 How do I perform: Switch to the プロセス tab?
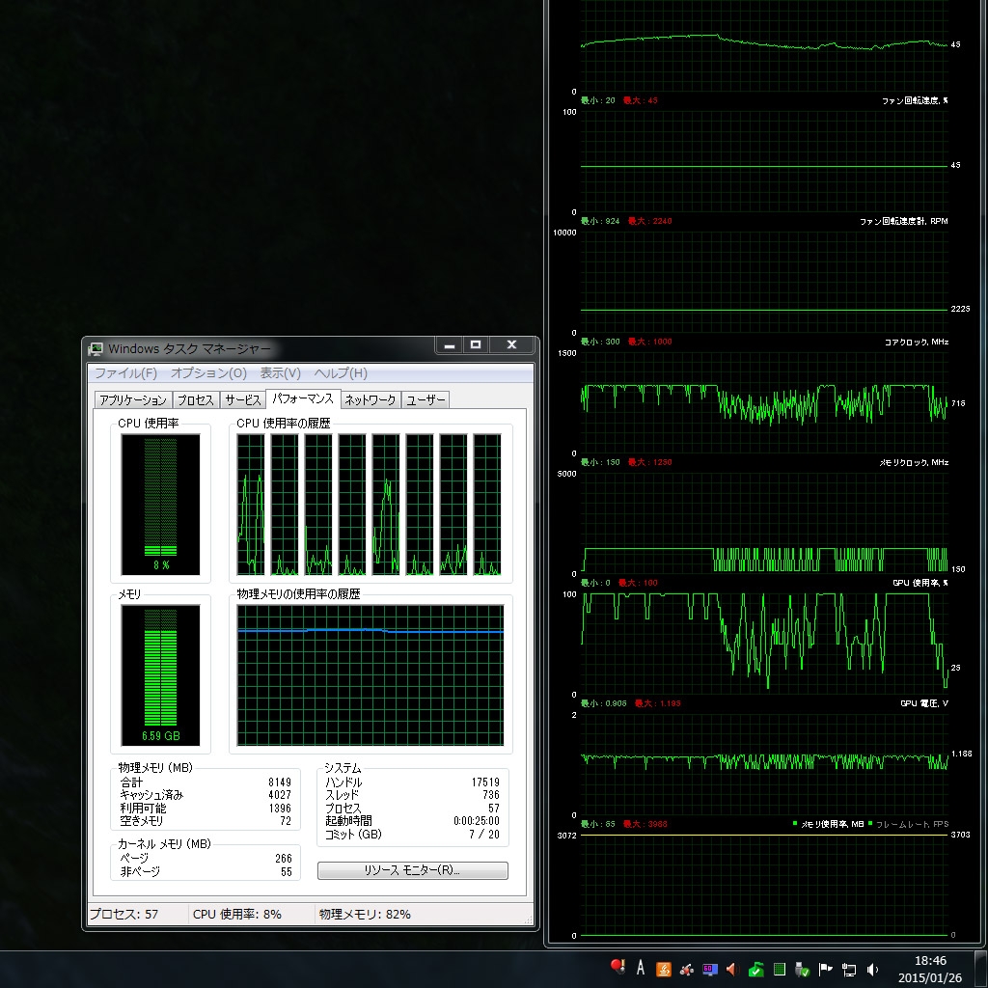pyautogui.click(x=195, y=400)
